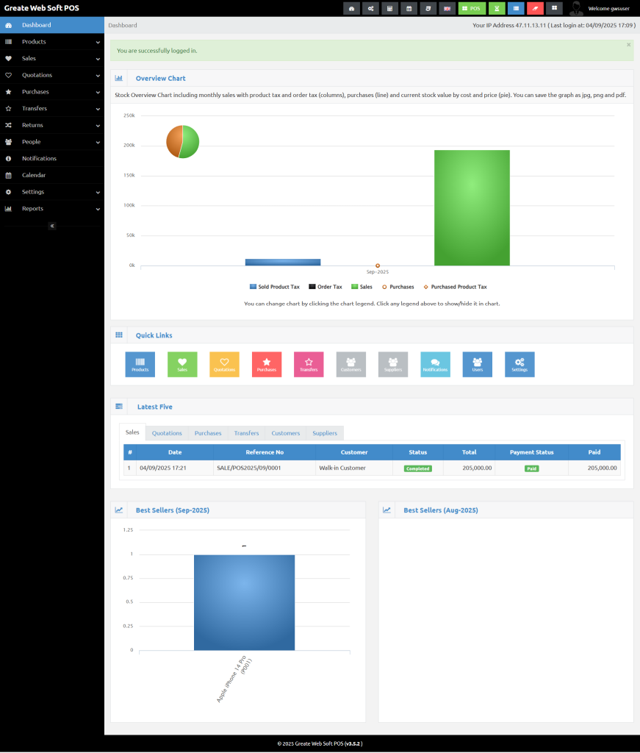This screenshot has width=640, height=753.
Task: Expand the Settings sidebar menu
Action: tap(51, 192)
